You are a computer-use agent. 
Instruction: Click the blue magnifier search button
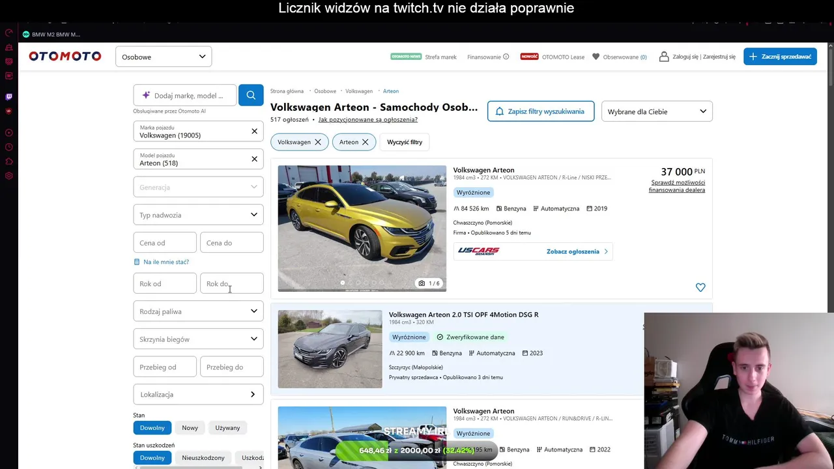tap(251, 95)
